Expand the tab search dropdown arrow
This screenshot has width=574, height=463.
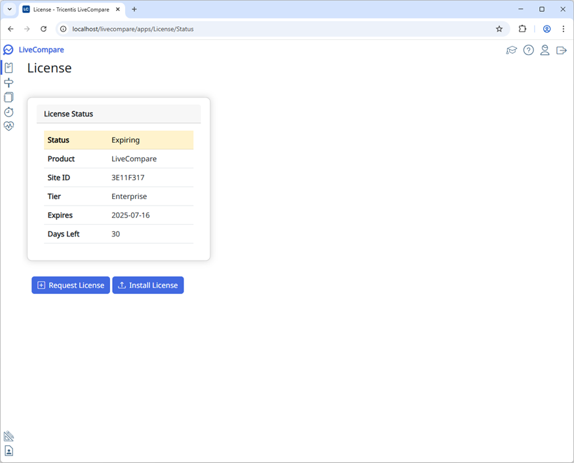(10, 10)
